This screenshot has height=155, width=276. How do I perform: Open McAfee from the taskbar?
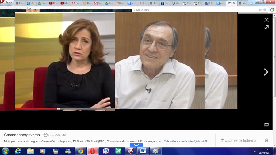[x=131, y=151]
